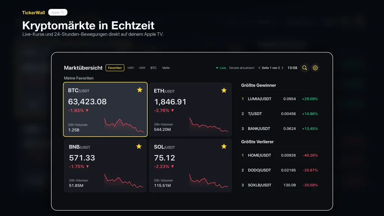Remove SOL/USDT star from favorites

tap(224, 147)
